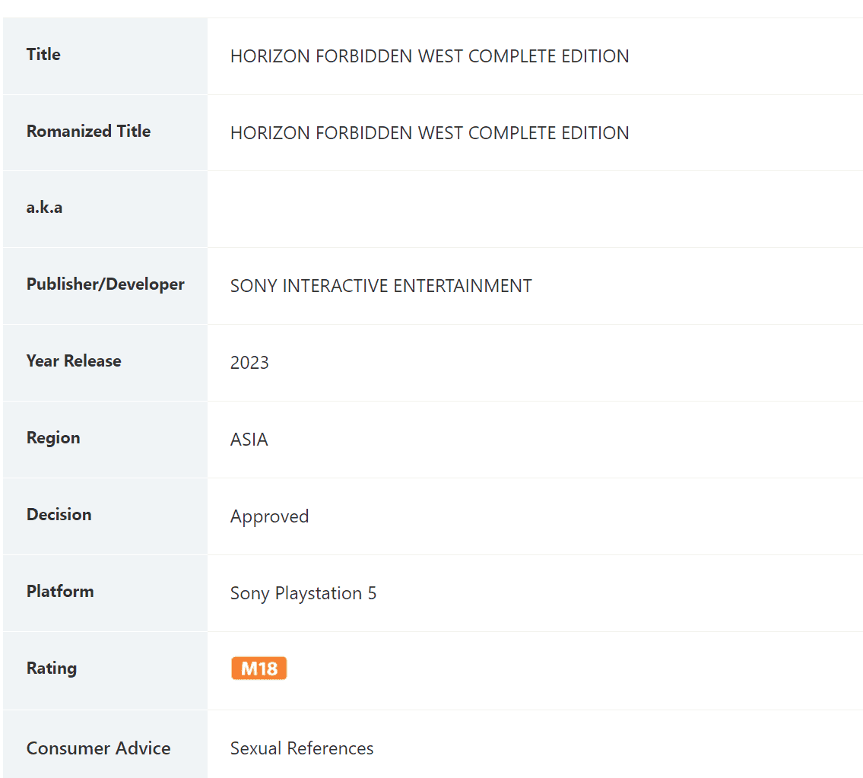Click the "Title" row label
The width and height of the screenshot is (863, 778).
(43, 55)
